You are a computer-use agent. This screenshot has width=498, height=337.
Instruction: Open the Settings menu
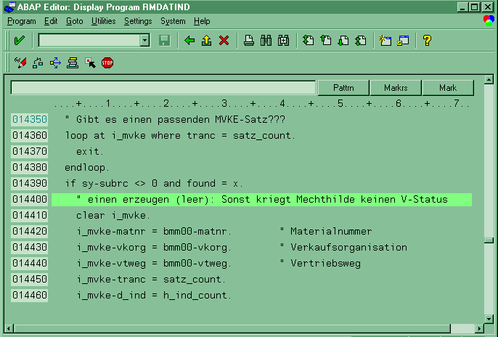pos(138,22)
